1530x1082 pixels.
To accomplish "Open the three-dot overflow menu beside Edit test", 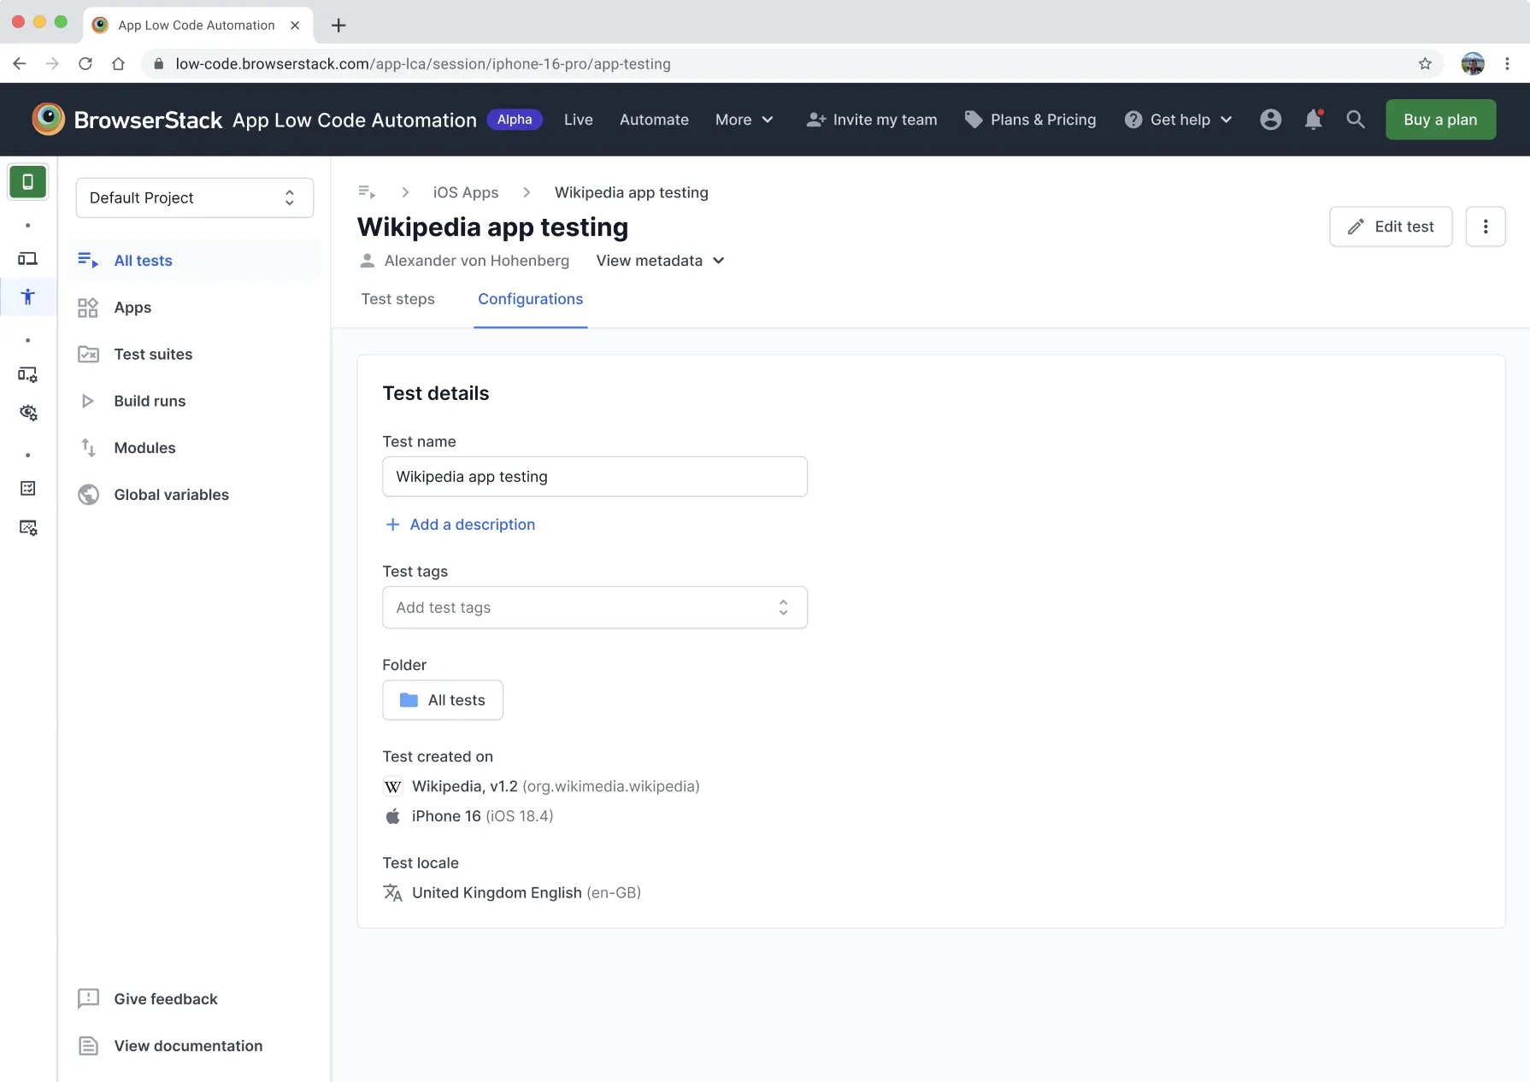I will [1486, 226].
